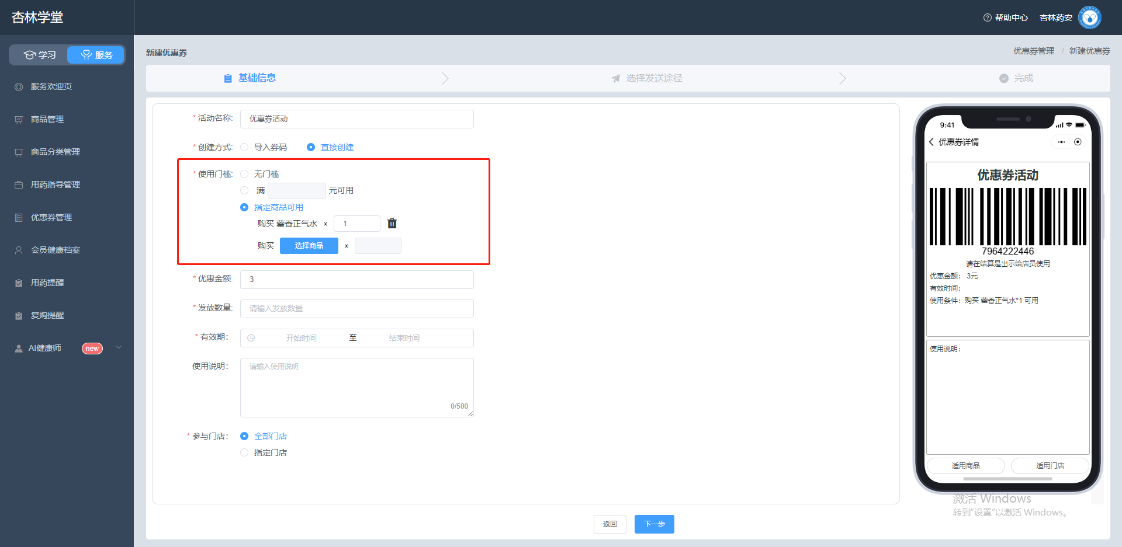Click the 使用说明 text area
The height and width of the screenshot is (547, 1122).
pyautogui.click(x=357, y=388)
